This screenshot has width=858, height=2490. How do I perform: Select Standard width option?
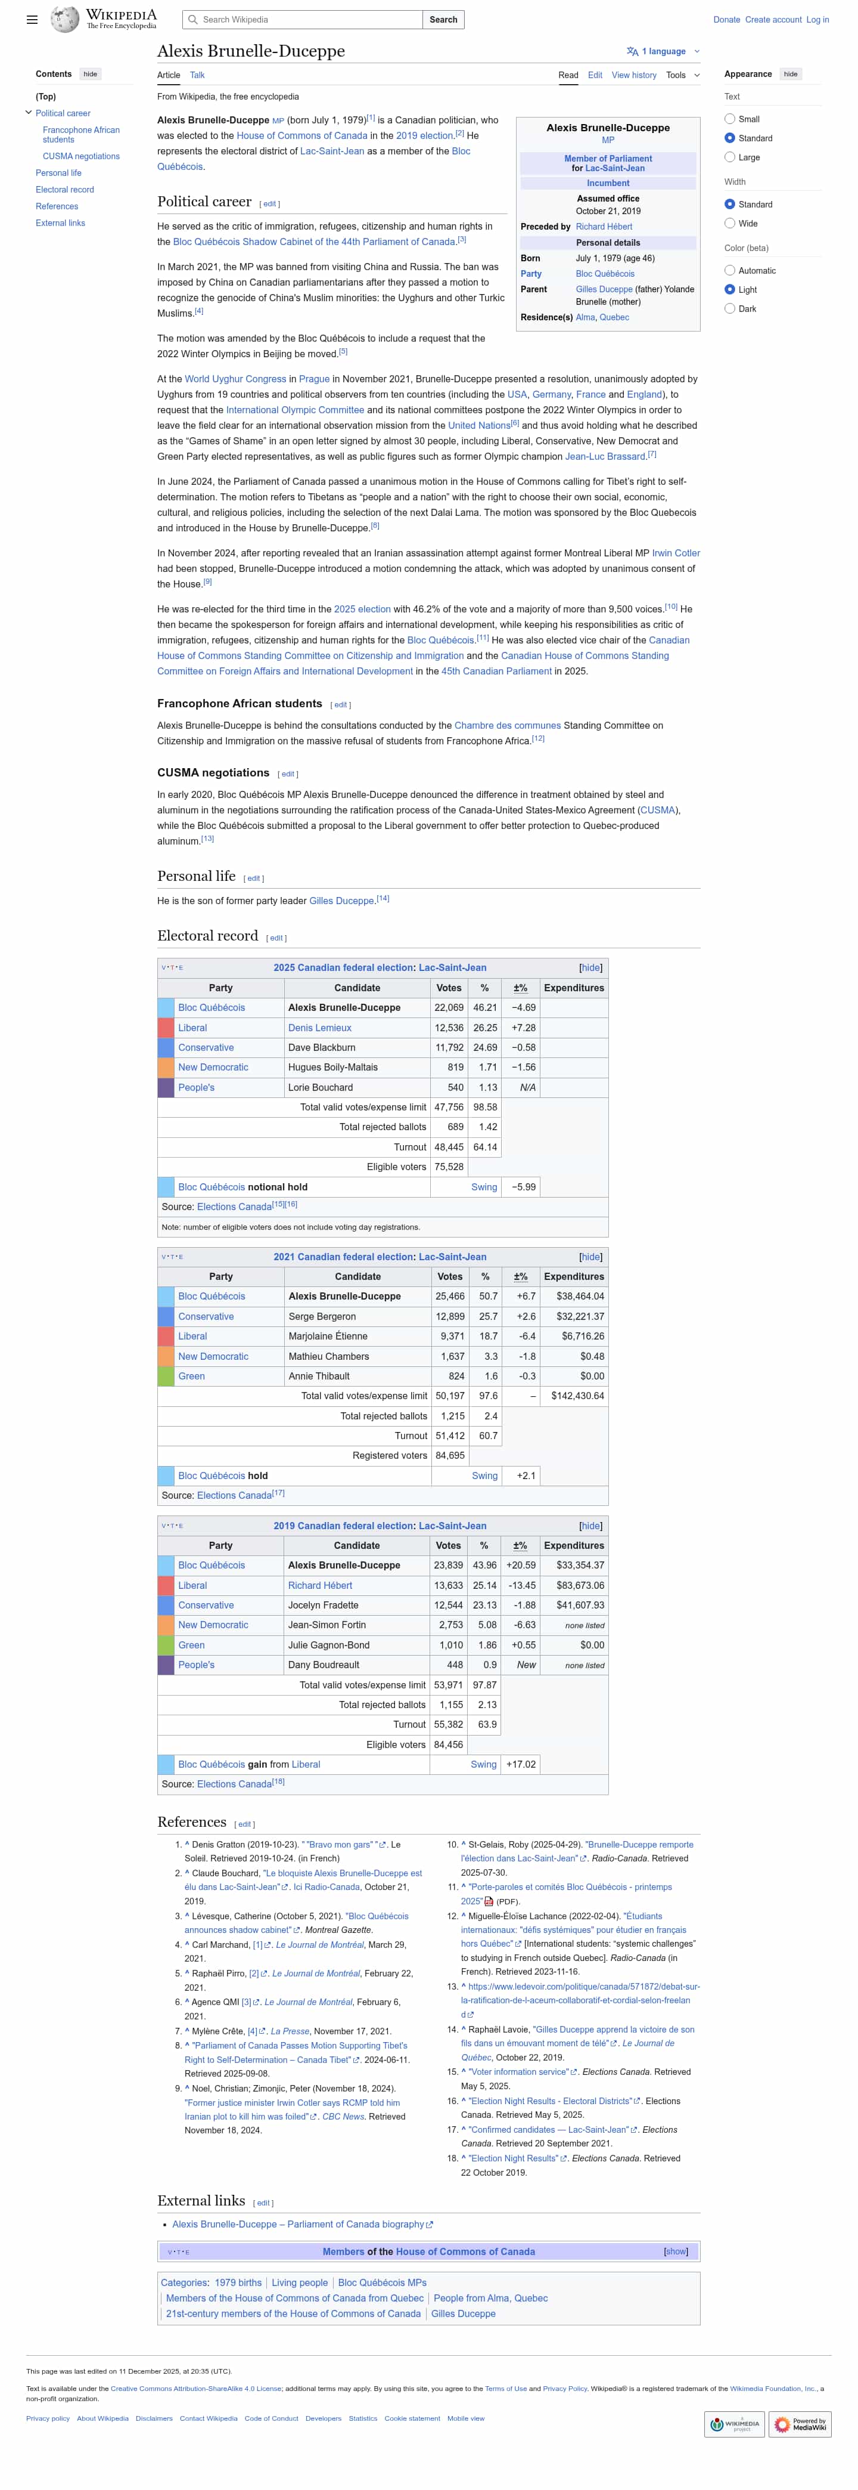point(729,204)
